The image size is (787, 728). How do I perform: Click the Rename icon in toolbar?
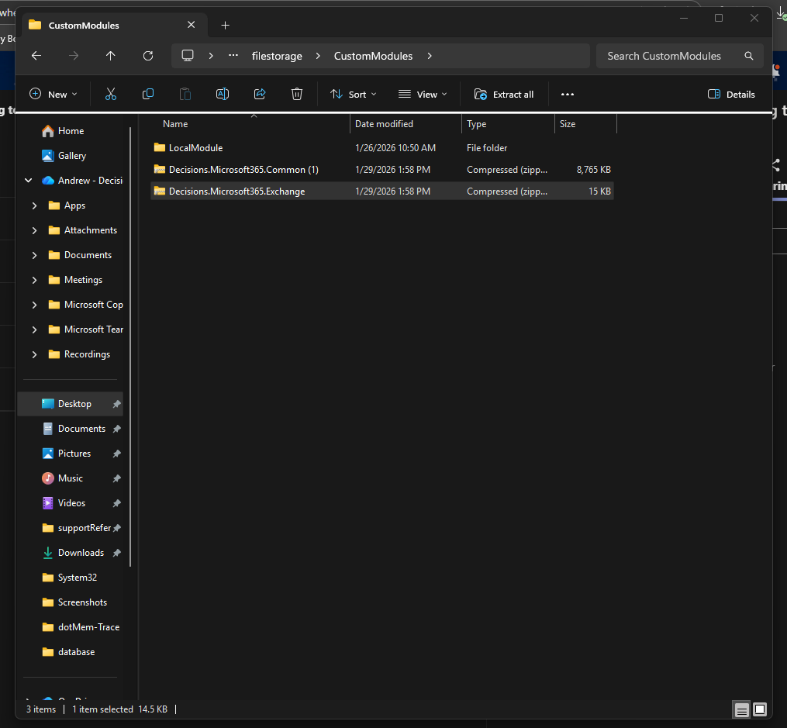tap(222, 94)
